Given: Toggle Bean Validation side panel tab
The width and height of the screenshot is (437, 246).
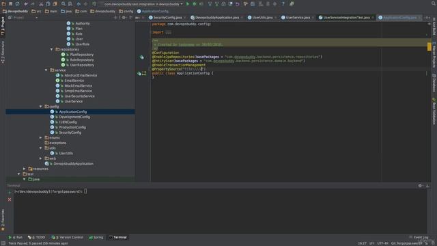Looking at the screenshot, I should click(434, 111).
